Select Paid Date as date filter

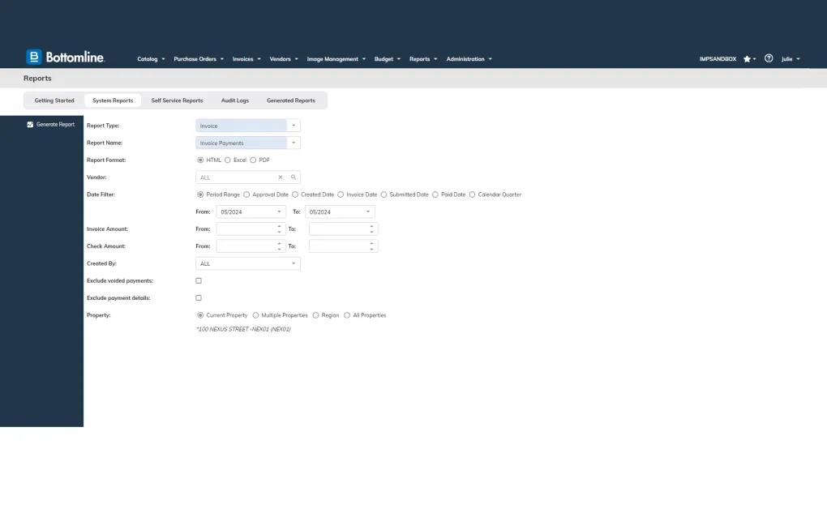(435, 194)
